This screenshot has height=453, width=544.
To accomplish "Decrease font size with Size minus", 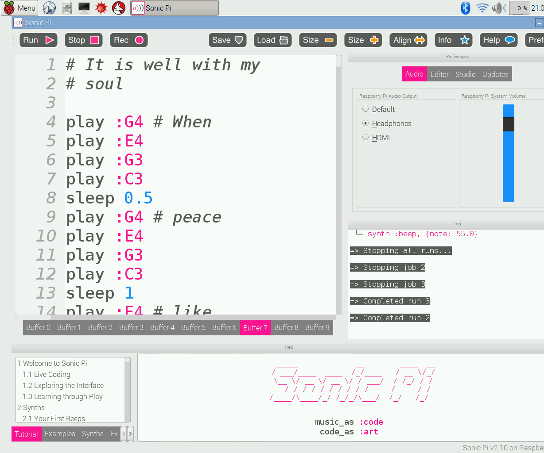I will [x=318, y=40].
